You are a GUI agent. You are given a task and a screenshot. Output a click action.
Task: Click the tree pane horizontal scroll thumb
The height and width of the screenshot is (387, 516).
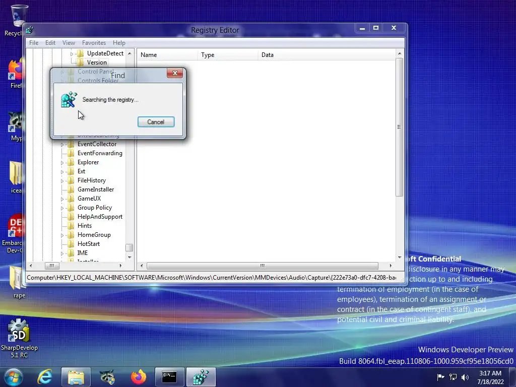pos(52,266)
